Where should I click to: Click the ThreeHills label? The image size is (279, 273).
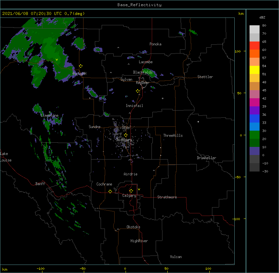coord(173,136)
